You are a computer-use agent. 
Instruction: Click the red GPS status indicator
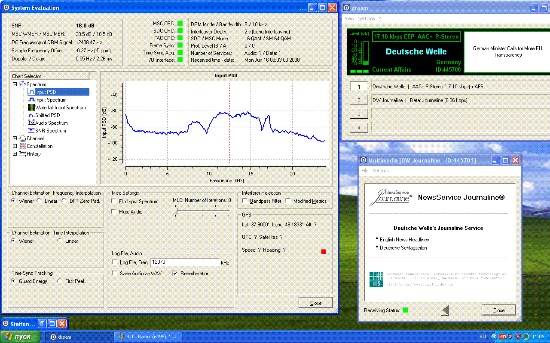[x=324, y=252]
